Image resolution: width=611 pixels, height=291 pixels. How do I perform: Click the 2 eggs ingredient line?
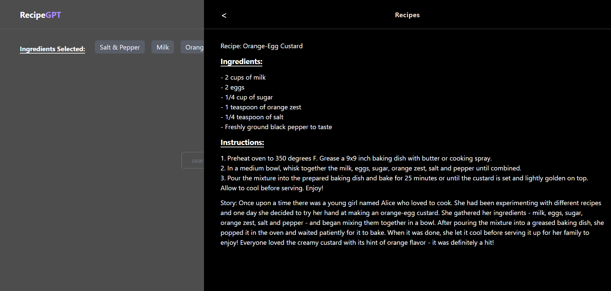pyautogui.click(x=232, y=87)
